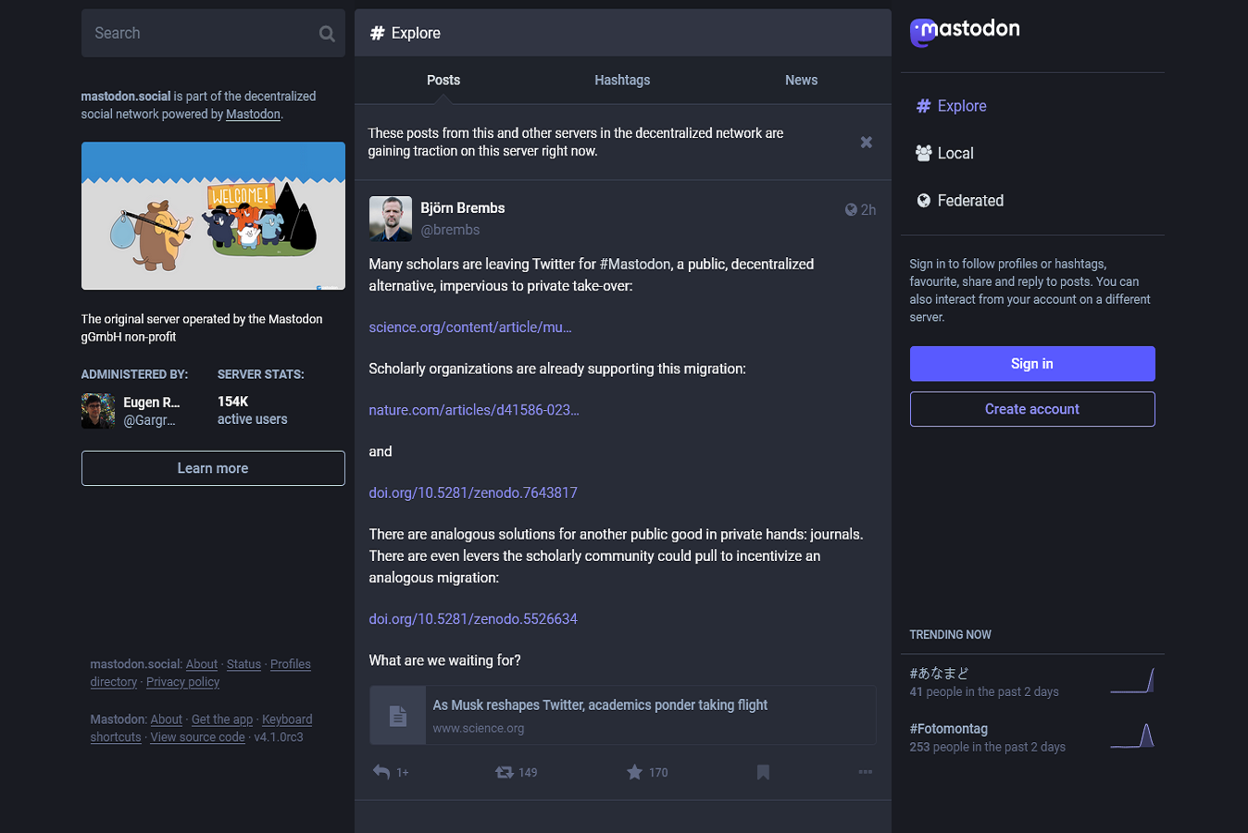This screenshot has width=1248, height=833.
Task: Open the link preview card about Musk and Twitter
Action: [623, 715]
